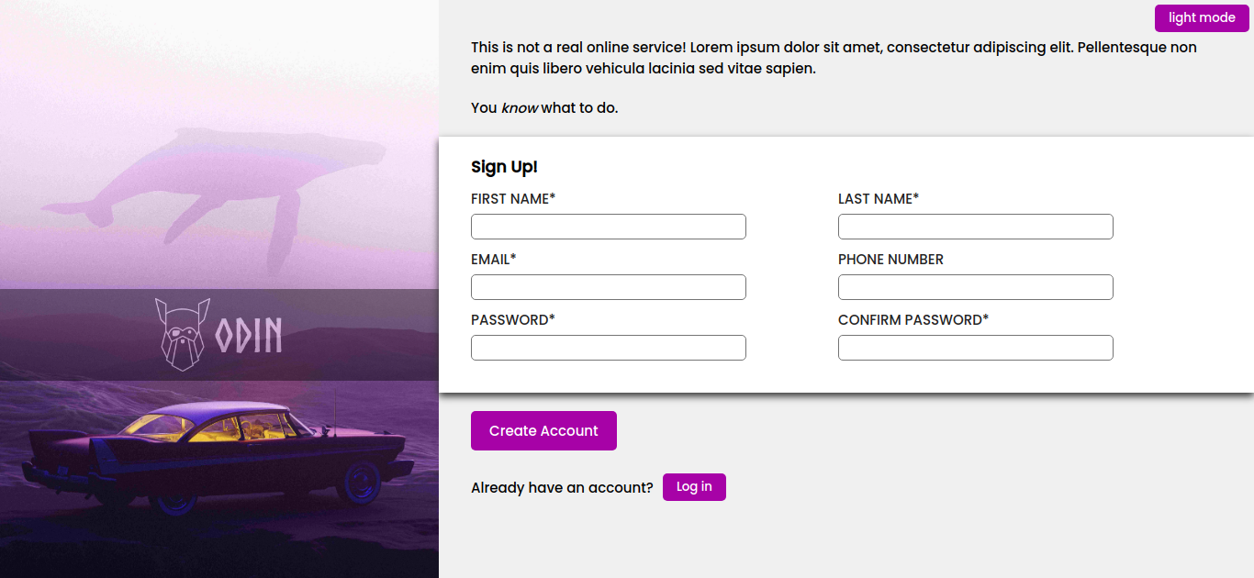
Task: Click the FIRST NAME label
Action: pos(512,199)
